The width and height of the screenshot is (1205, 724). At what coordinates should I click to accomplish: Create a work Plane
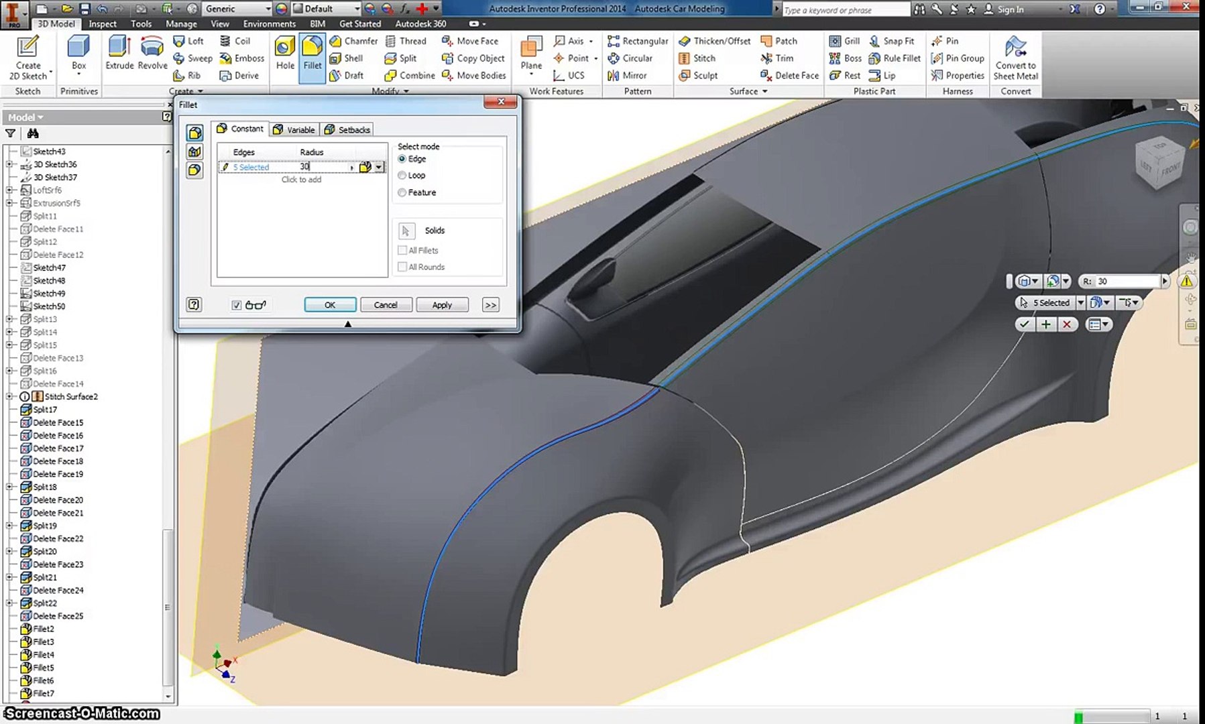coord(531,54)
